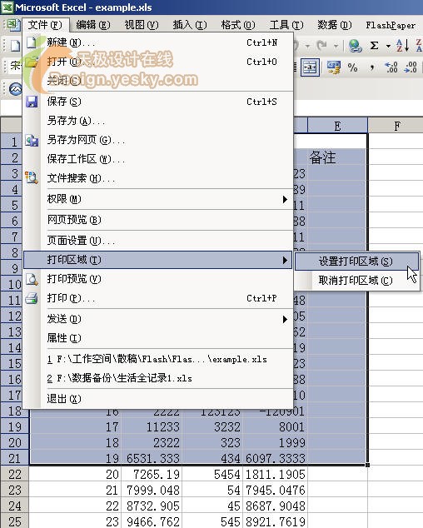The image size is (423, 528).
Task: Click the Insert Hyperlink globe icon
Action: click(x=355, y=46)
